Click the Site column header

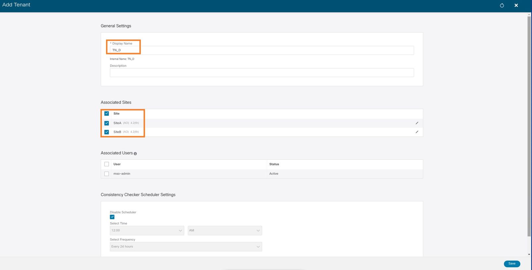tap(116, 113)
